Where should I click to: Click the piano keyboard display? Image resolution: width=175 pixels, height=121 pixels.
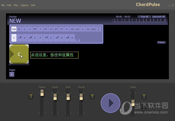pos(139,21)
